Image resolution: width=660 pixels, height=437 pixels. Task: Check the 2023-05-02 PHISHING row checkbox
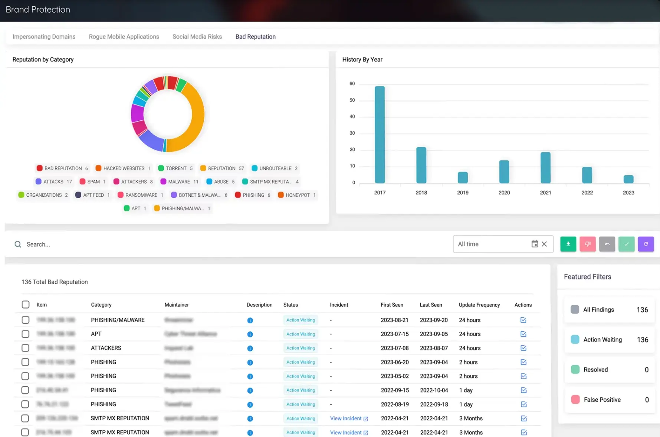click(x=25, y=376)
